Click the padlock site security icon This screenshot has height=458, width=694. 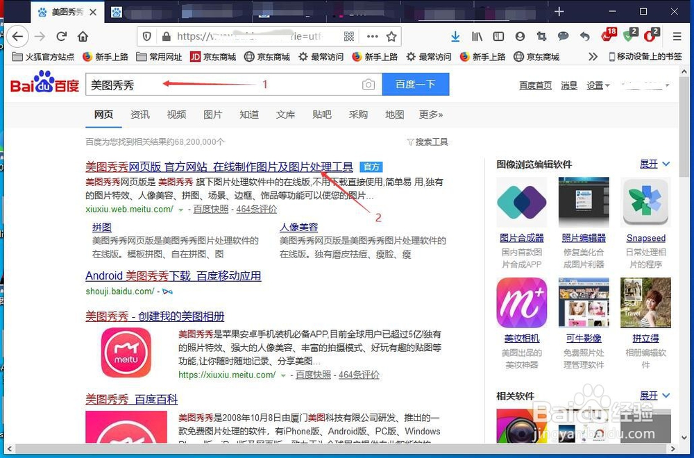[167, 36]
